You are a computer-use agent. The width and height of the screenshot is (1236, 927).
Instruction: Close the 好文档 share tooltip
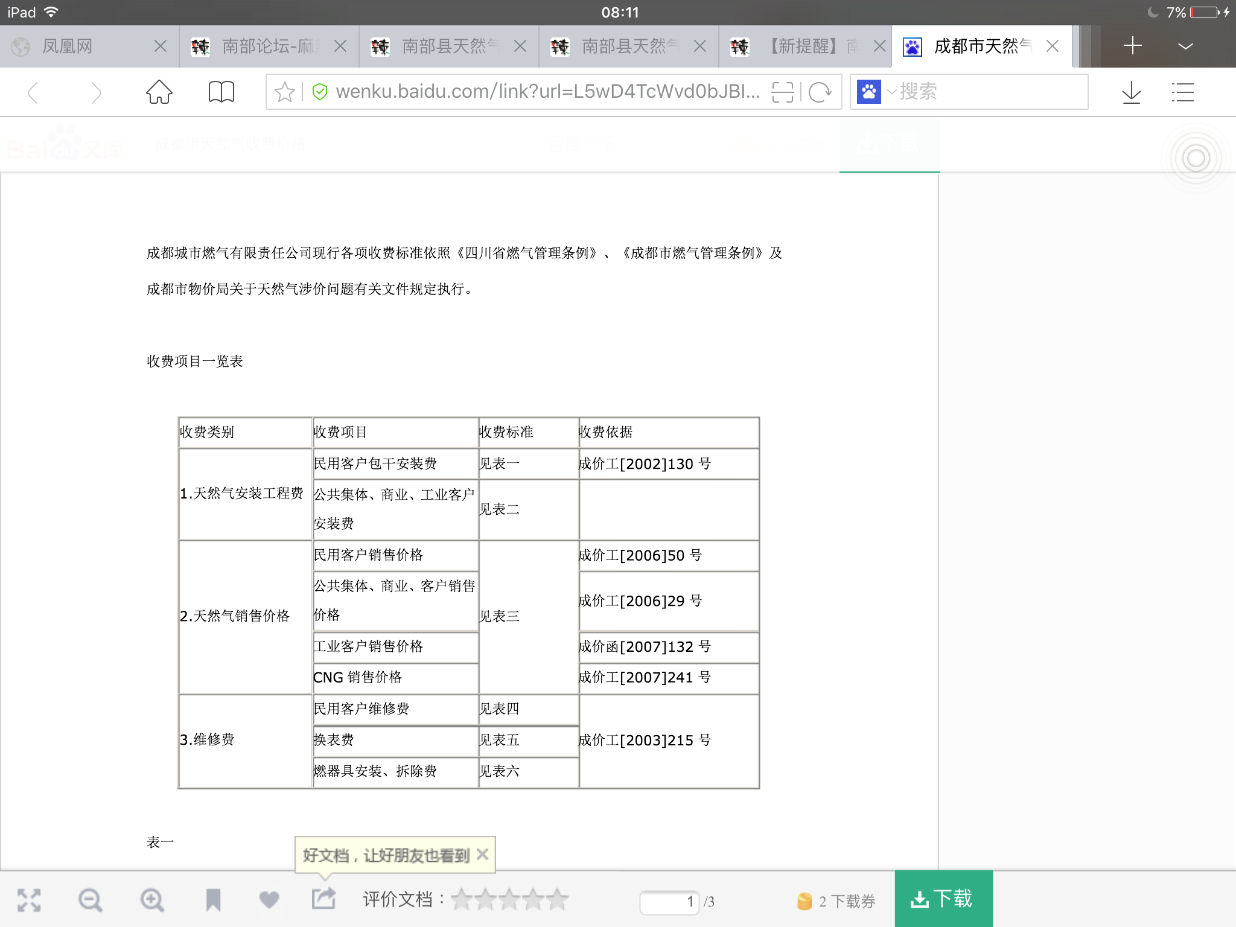point(482,854)
